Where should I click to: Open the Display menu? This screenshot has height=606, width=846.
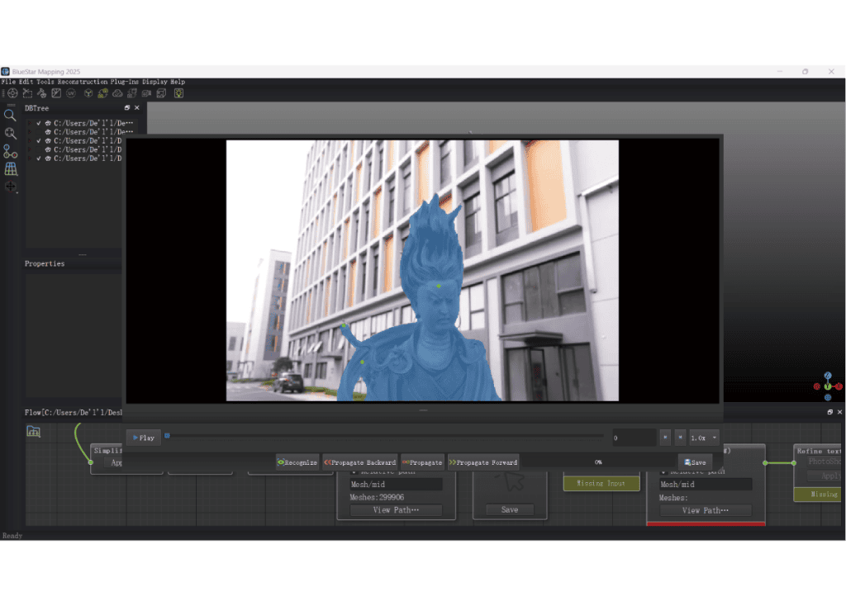(154, 82)
